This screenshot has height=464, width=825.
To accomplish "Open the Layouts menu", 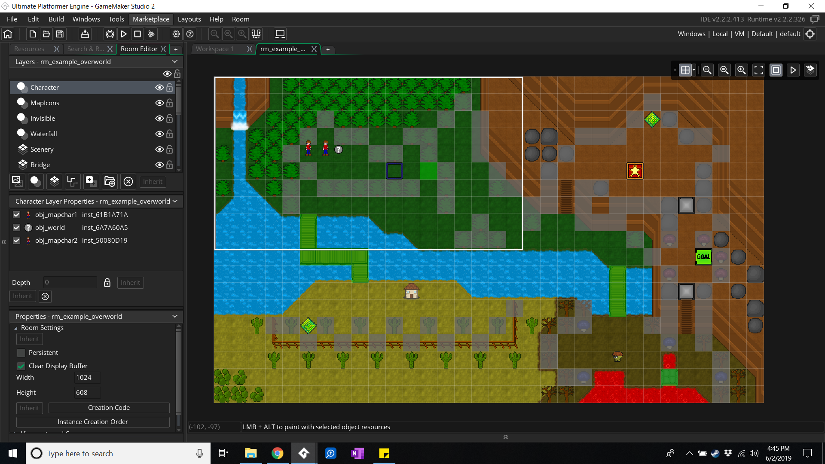I will pyautogui.click(x=189, y=19).
